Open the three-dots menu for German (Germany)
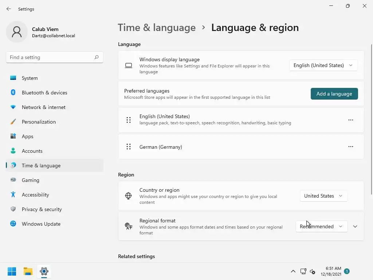This screenshot has width=373, height=280. [x=350, y=147]
